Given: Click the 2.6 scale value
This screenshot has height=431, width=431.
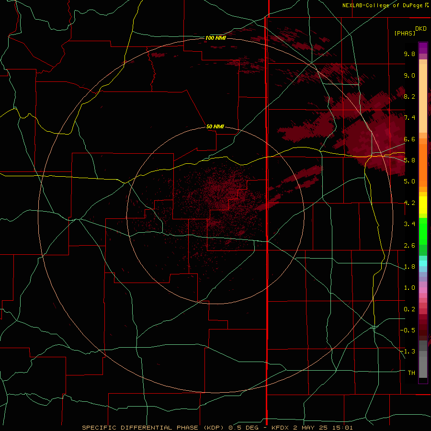Looking at the screenshot, I should (x=409, y=246).
